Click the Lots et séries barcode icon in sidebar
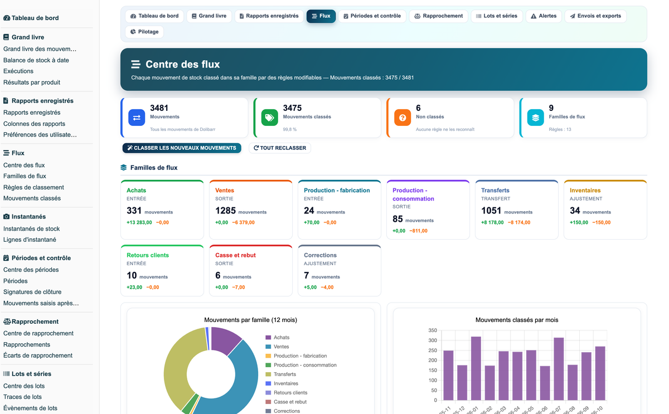This screenshot has height=414, width=669. click(6, 374)
